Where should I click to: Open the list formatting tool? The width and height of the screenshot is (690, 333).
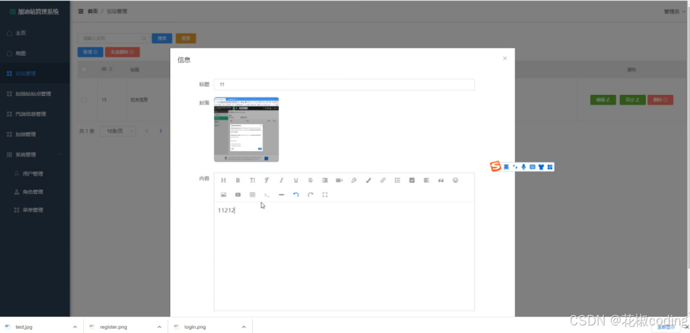point(397,180)
